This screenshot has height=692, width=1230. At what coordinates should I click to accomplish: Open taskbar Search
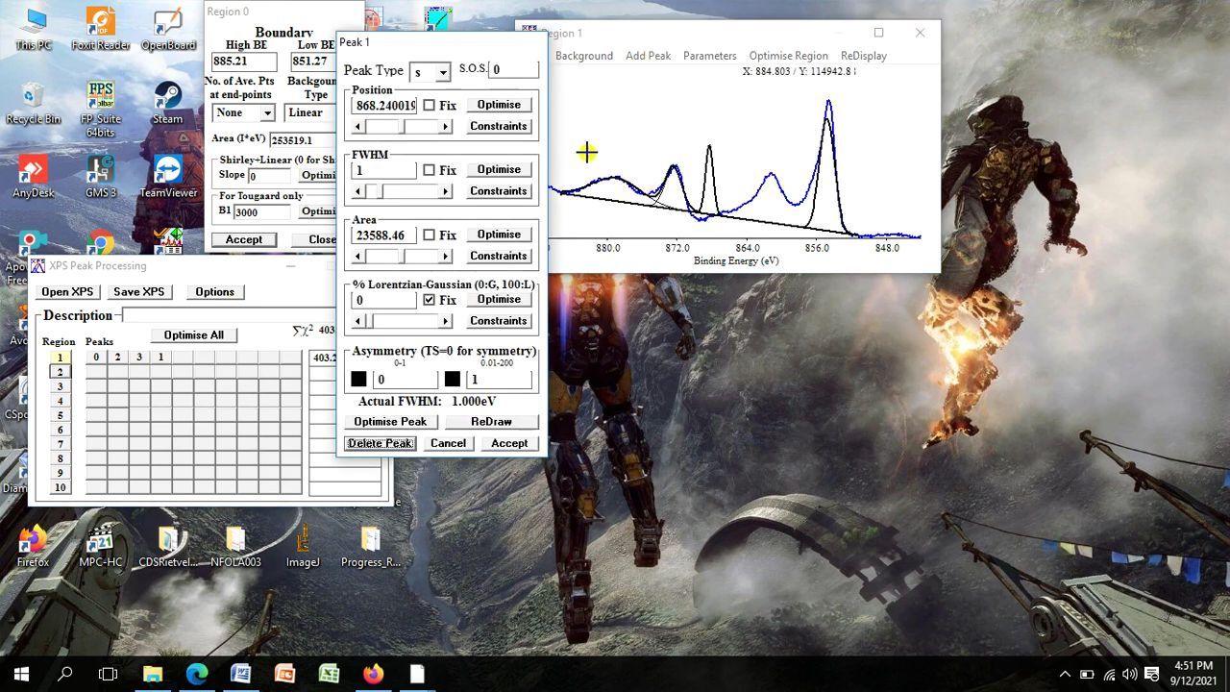tap(65, 674)
